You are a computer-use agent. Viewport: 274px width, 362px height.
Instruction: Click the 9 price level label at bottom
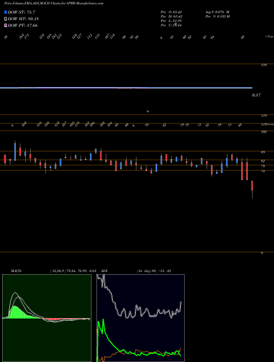262,253
